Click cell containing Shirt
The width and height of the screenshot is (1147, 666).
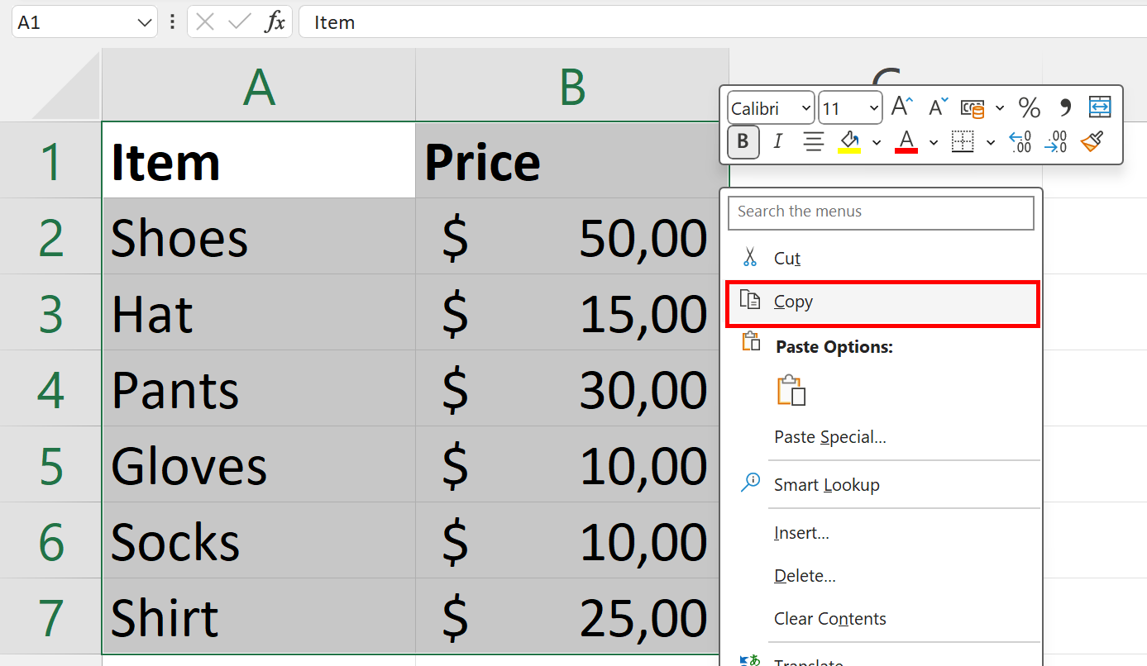259,616
